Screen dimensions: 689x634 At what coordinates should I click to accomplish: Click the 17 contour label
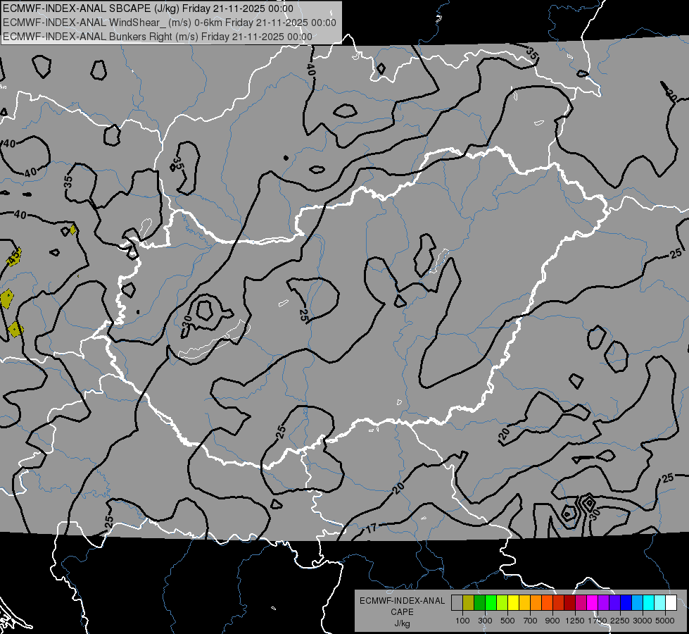click(x=372, y=528)
